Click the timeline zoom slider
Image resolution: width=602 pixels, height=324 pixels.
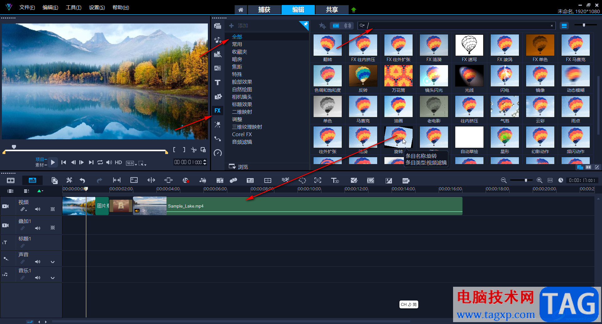point(526,180)
